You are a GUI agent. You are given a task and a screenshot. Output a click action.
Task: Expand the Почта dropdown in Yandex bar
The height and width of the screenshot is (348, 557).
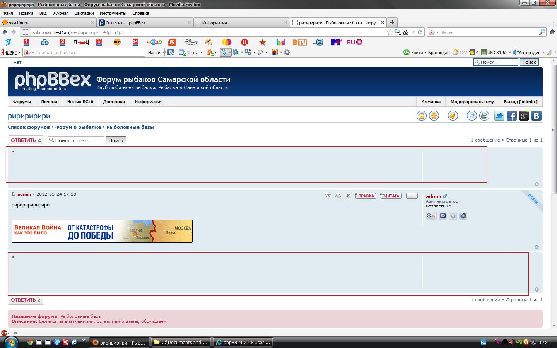pyautogui.click(x=201, y=53)
